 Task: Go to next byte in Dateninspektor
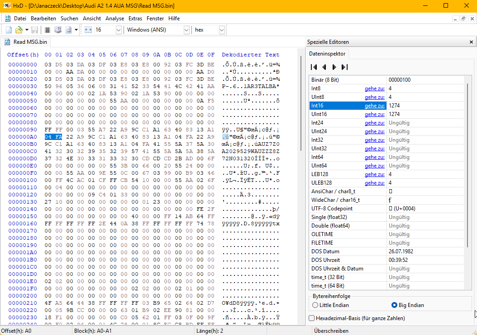point(334,67)
